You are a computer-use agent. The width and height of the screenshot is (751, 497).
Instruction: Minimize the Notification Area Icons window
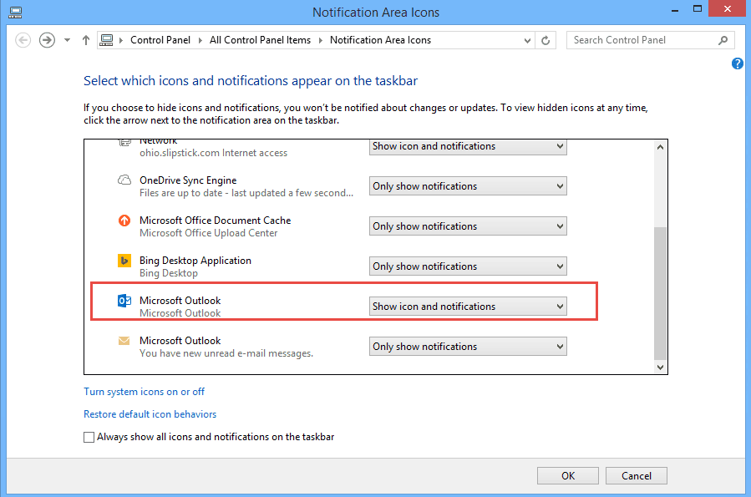675,11
